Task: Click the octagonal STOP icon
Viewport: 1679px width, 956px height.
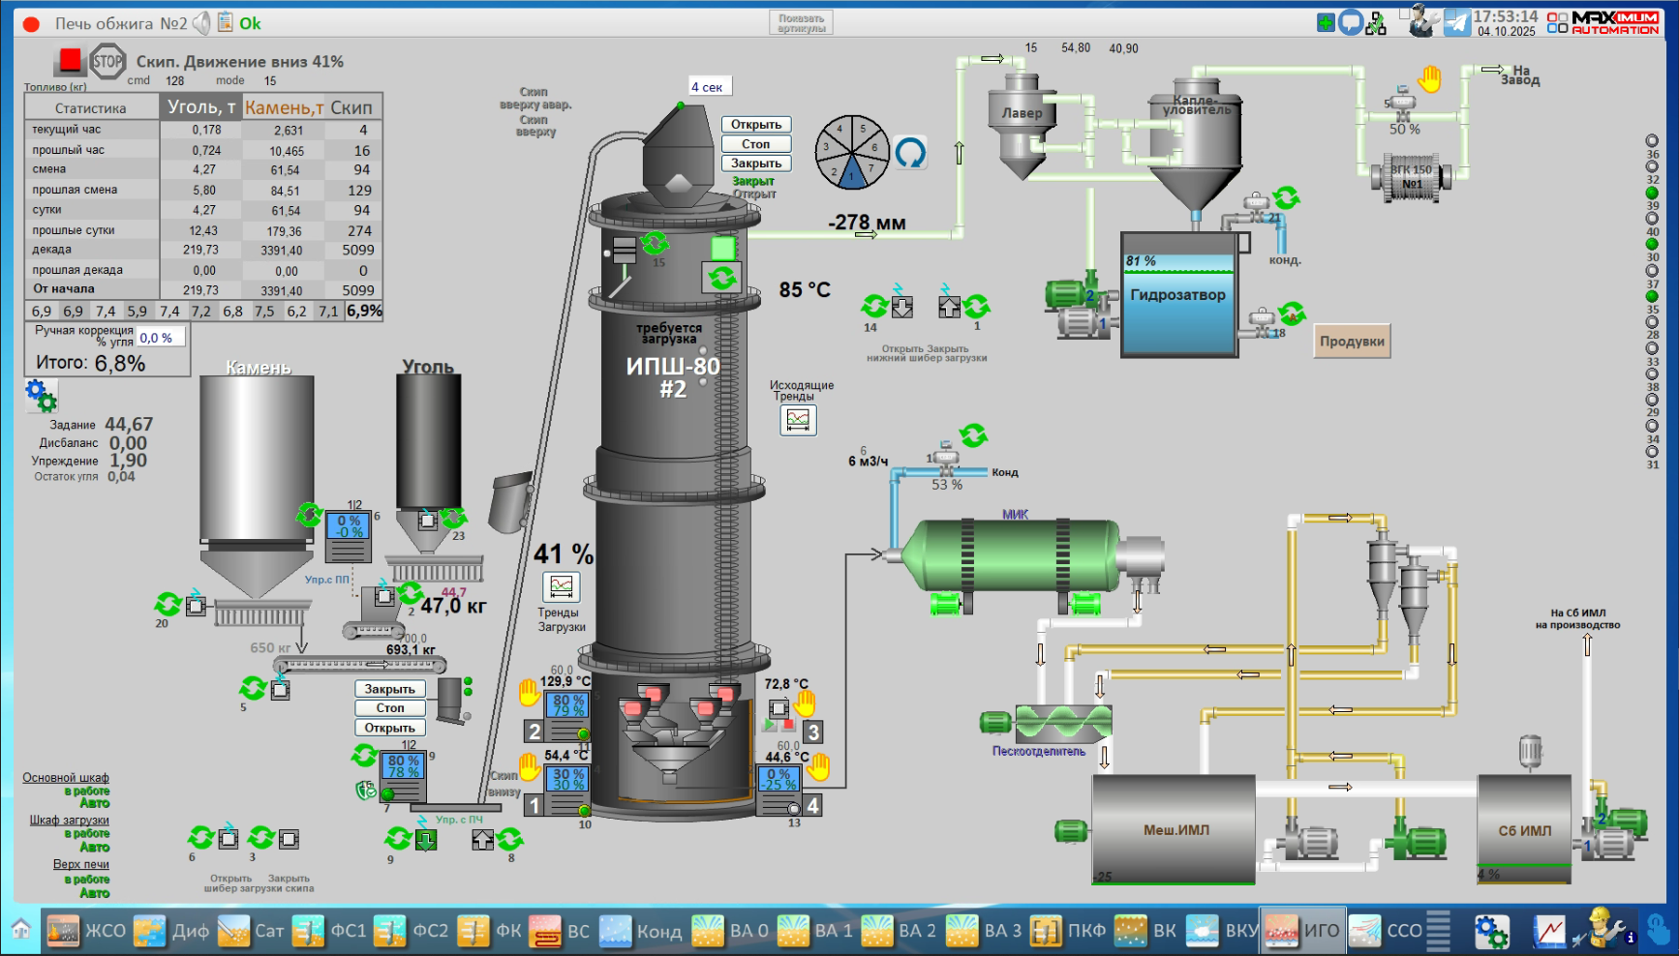Action: [107, 62]
